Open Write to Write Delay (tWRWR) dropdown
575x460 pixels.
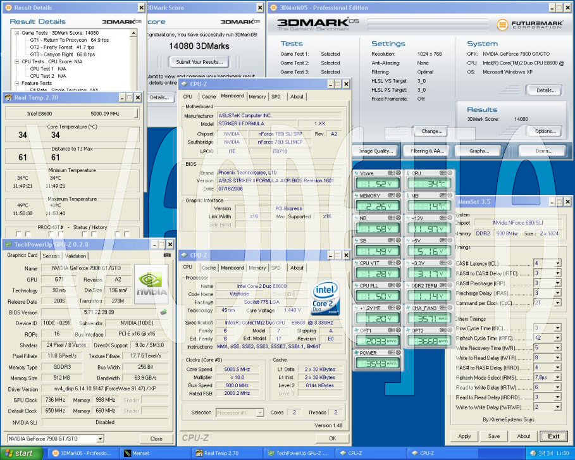[558, 407]
